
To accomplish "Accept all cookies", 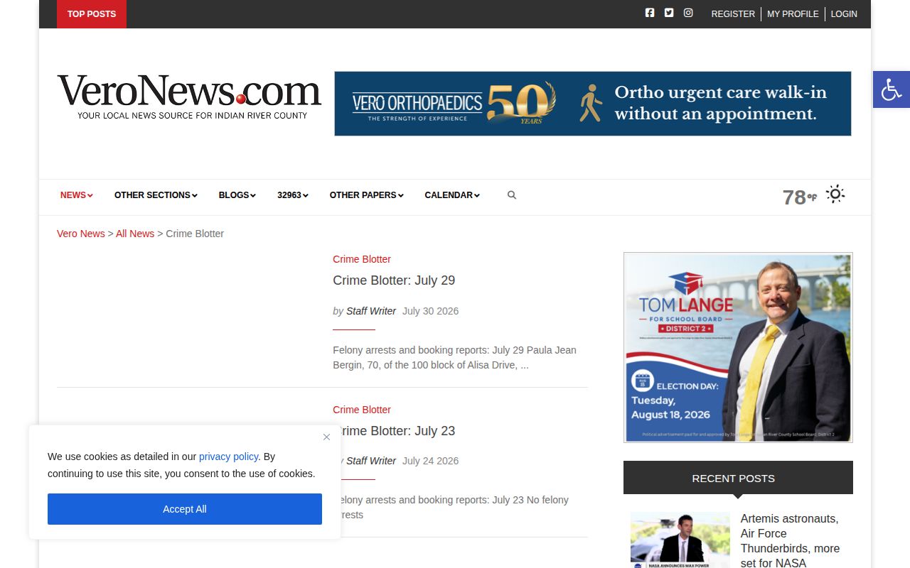I will (185, 509).
